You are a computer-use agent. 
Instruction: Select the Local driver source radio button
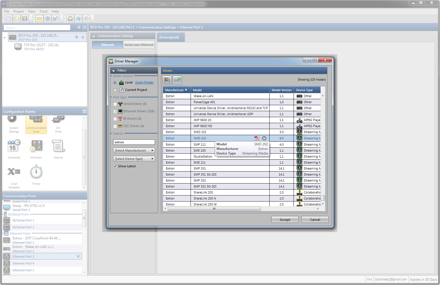pos(115,83)
